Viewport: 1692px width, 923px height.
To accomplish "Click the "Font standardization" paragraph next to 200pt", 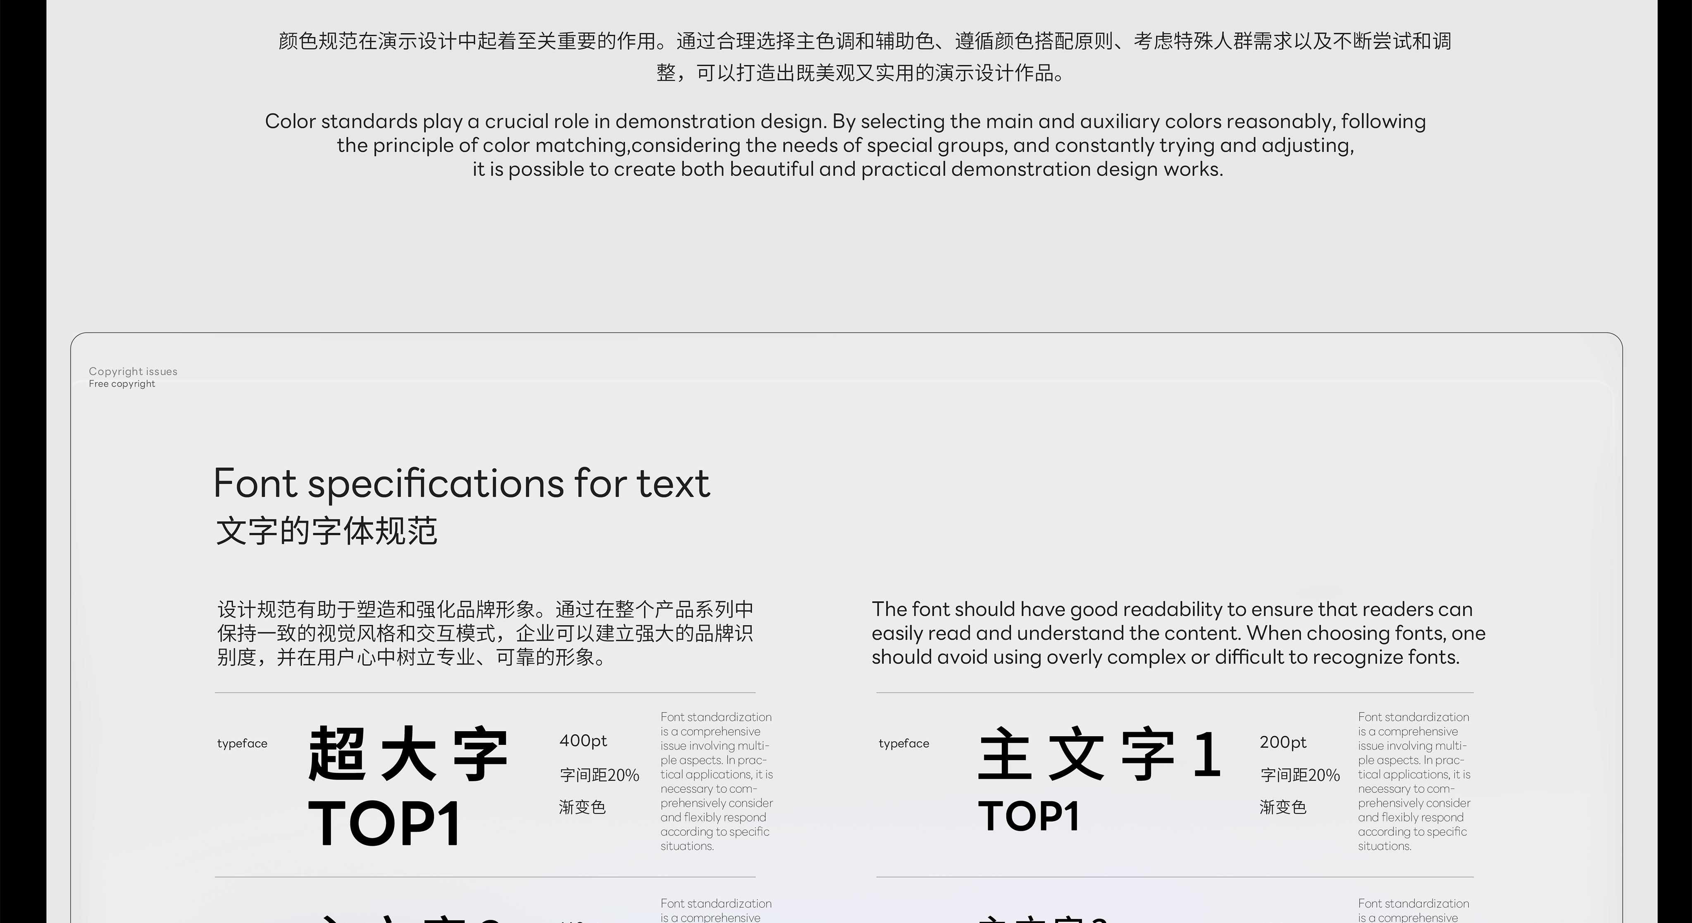I will (1414, 781).
